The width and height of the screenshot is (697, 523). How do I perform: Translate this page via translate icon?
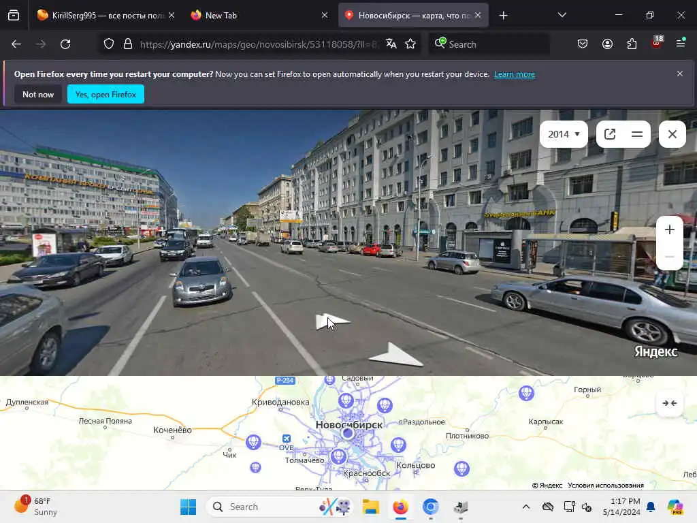(391, 44)
